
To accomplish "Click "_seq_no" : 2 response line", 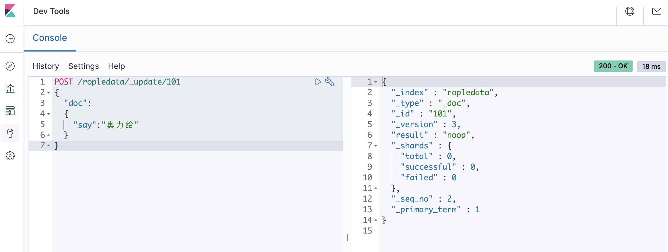I will click(x=424, y=199).
